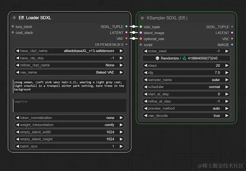The height and width of the screenshot is (171, 246).
Task: Select next base_ckpt_name with right arrow
Action: [121, 51]
